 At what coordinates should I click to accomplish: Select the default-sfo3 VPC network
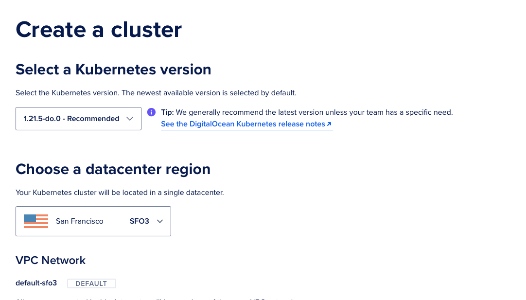click(36, 282)
